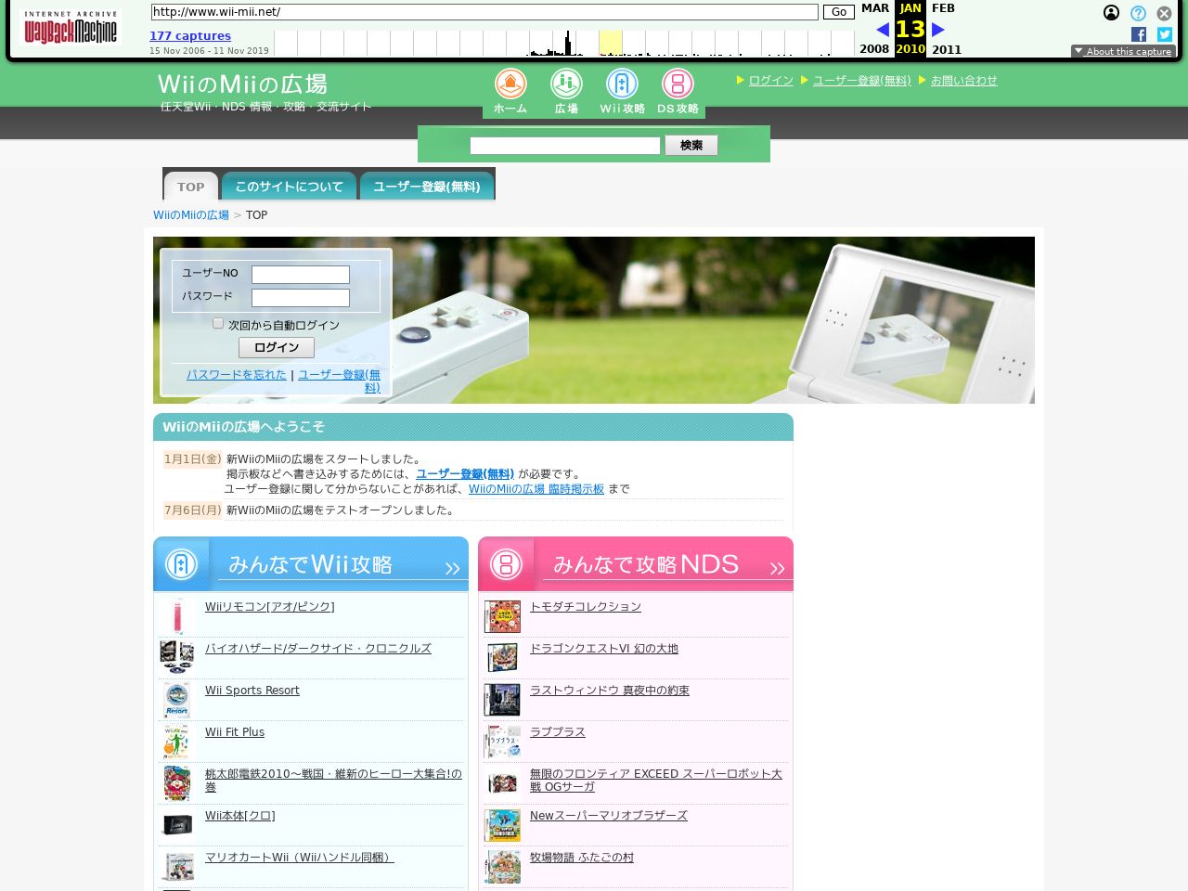Share capture on Twitter
Image resolution: width=1188 pixels, height=891 pixels.
click(1165, 34)
